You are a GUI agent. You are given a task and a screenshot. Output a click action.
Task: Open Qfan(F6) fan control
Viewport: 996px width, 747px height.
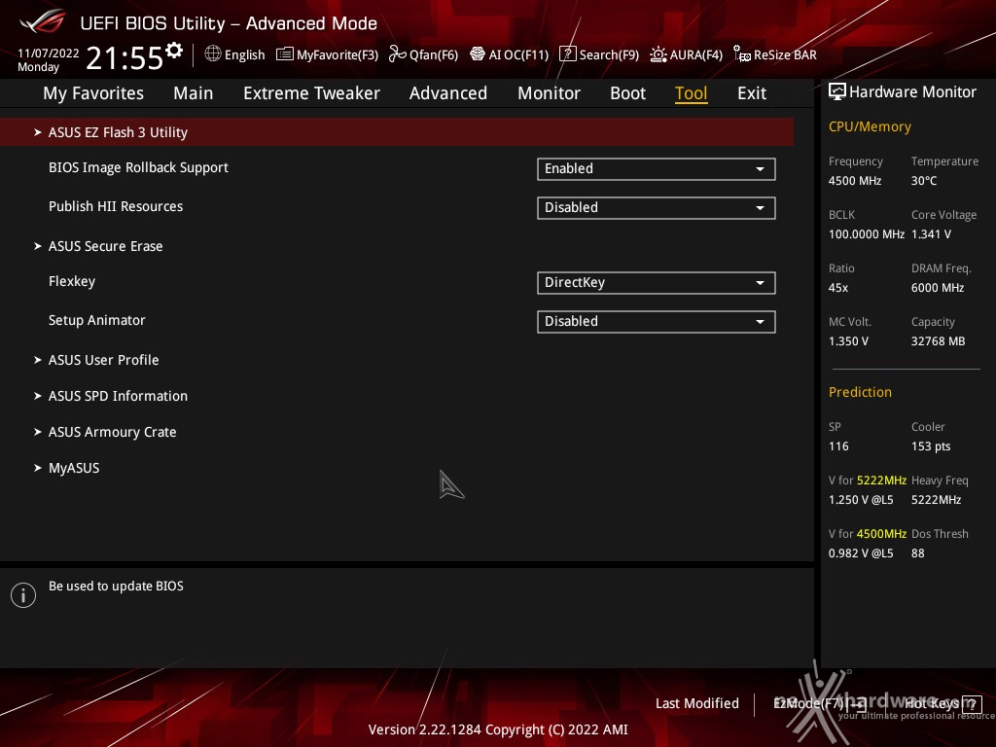pos(423,54)
